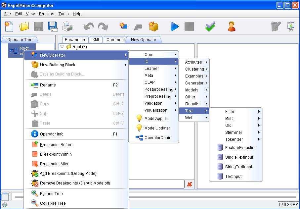Select the OperatorChain operator entry
This screenshot has height=209, width=300.
tap(153, 137)
